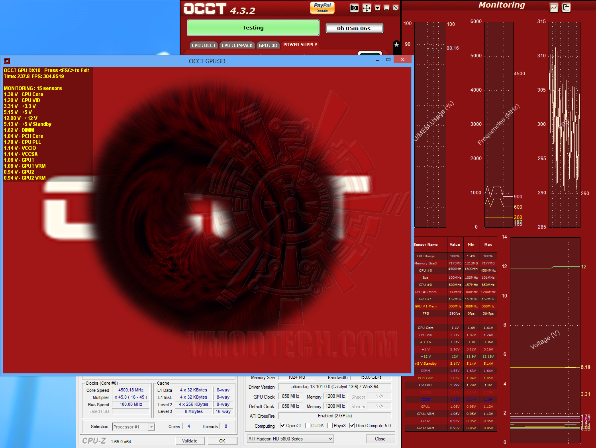Click the Close button in GPU-Z
This screenshot has height=448, width=596.
(380, 439)
